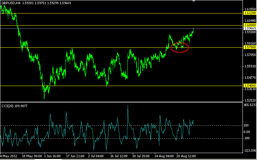Click the 1 Jun 16:00 time label
Screen dimensions: 257x160
(x=52, y=156)
